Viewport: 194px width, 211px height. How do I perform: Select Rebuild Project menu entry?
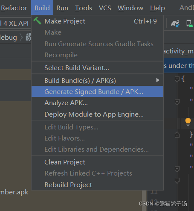point(98,185)
